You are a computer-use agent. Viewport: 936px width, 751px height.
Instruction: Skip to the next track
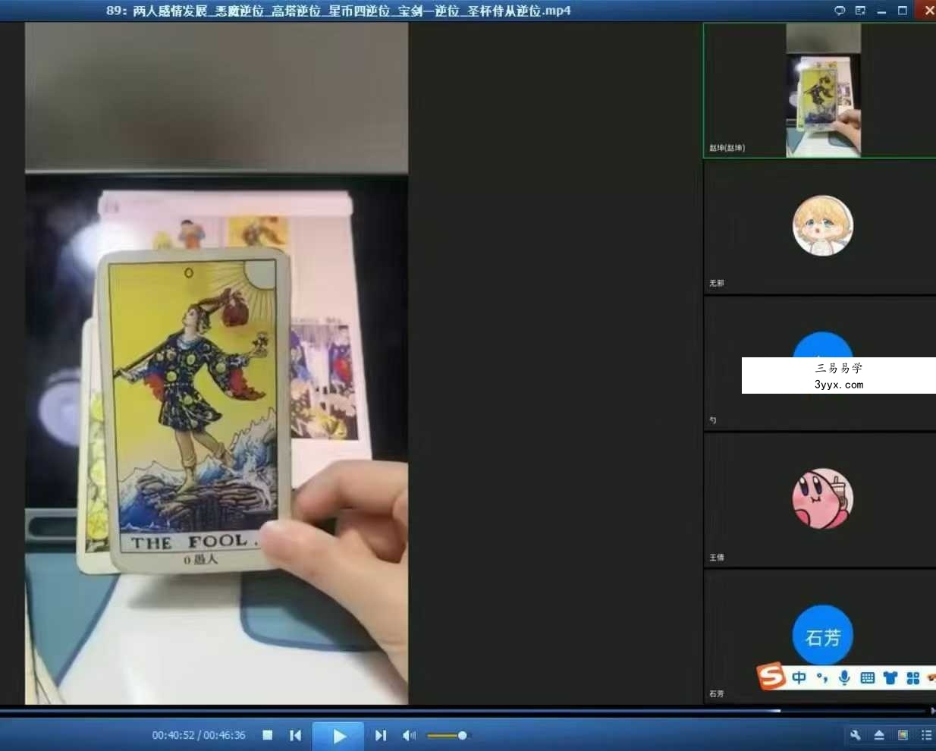(x=381, y=735)
